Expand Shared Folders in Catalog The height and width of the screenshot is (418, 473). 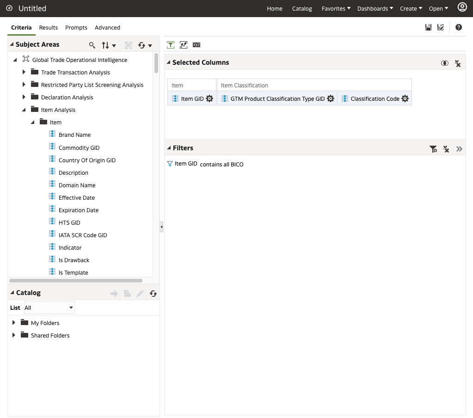13,335
